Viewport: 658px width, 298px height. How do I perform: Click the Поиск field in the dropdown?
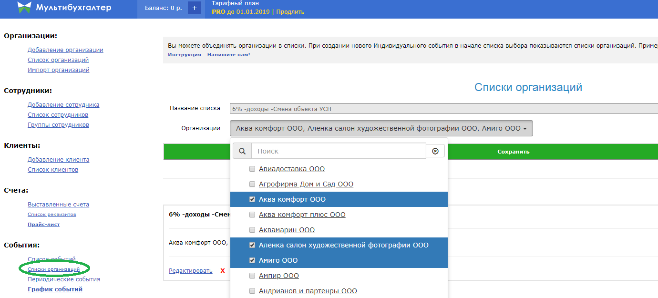339,151
